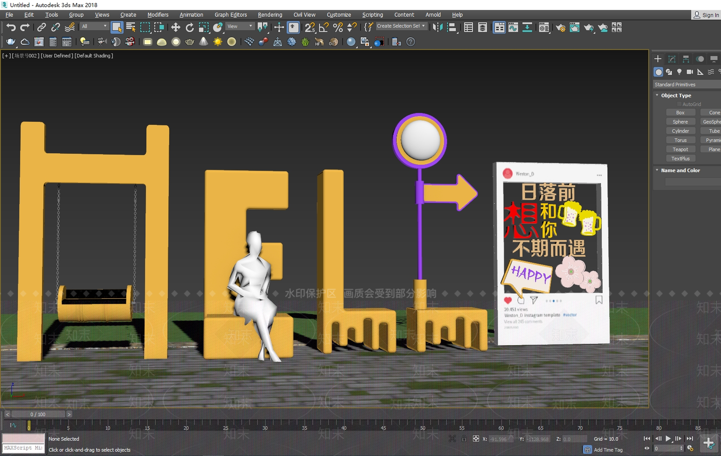The image size is (721, 456).
Task: Click the Bind to Space Warp icon
Action: 70,27
